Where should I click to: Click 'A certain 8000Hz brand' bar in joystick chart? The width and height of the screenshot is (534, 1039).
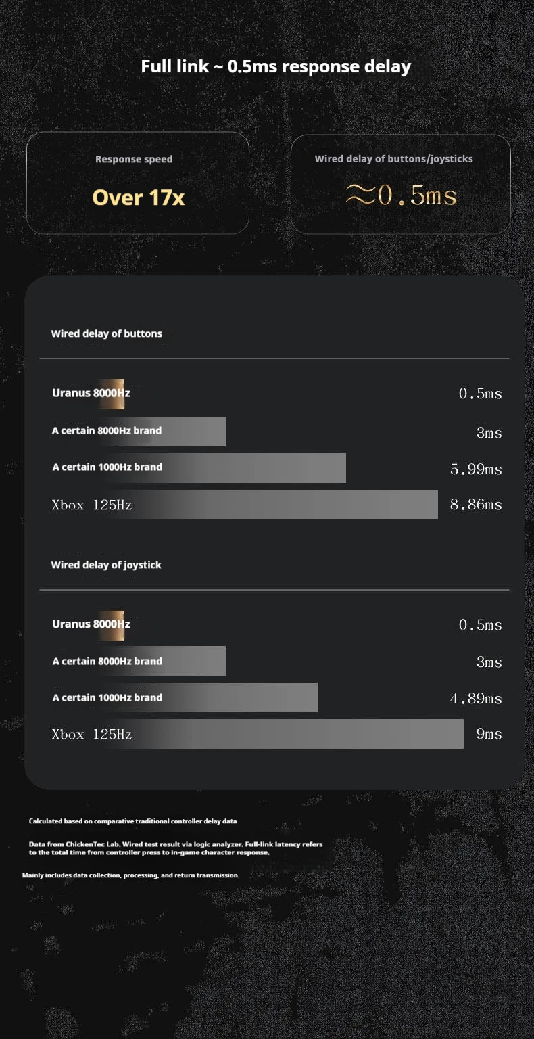click(139, 661)
